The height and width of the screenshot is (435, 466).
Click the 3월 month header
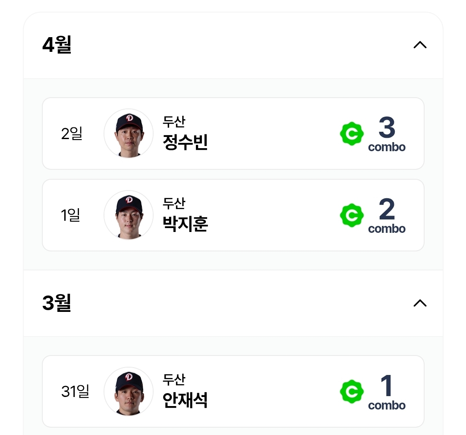click(x=57, y=303)
